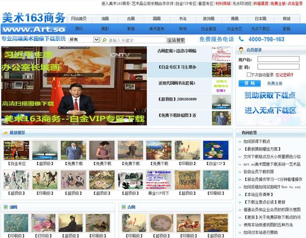The image size is (306, 238).
Task: Open the 使用本站快速找图的五种方法 FAQ link
Action: click(x=268, y=225)
